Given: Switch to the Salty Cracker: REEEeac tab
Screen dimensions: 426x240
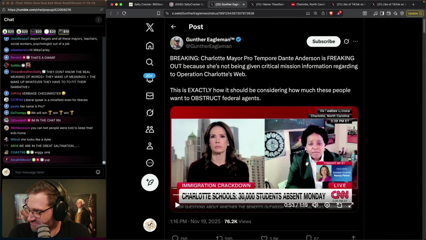Looking at the screenshot, I should pyautogui.click(x=146, y=4).
